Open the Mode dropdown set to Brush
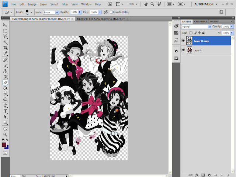The width and height of the screenshot is (236, 177). (x=51, y=12)
